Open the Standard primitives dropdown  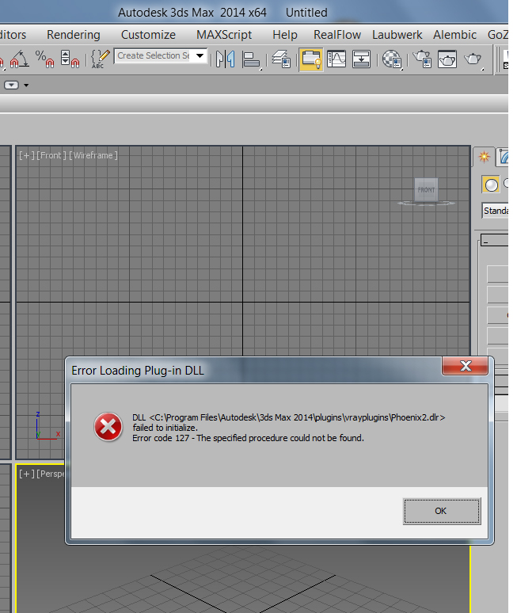coord(495,211)
